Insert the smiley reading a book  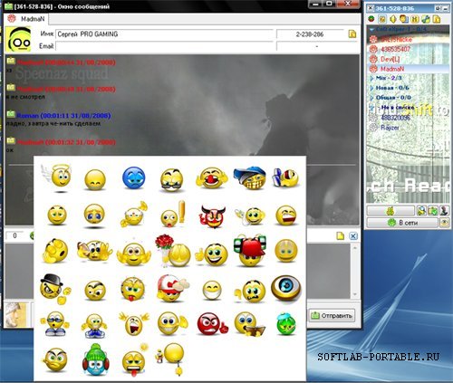click(250, 324)
